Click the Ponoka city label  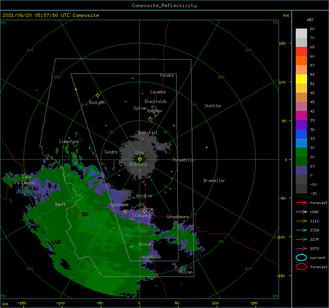tap(167, 75)
